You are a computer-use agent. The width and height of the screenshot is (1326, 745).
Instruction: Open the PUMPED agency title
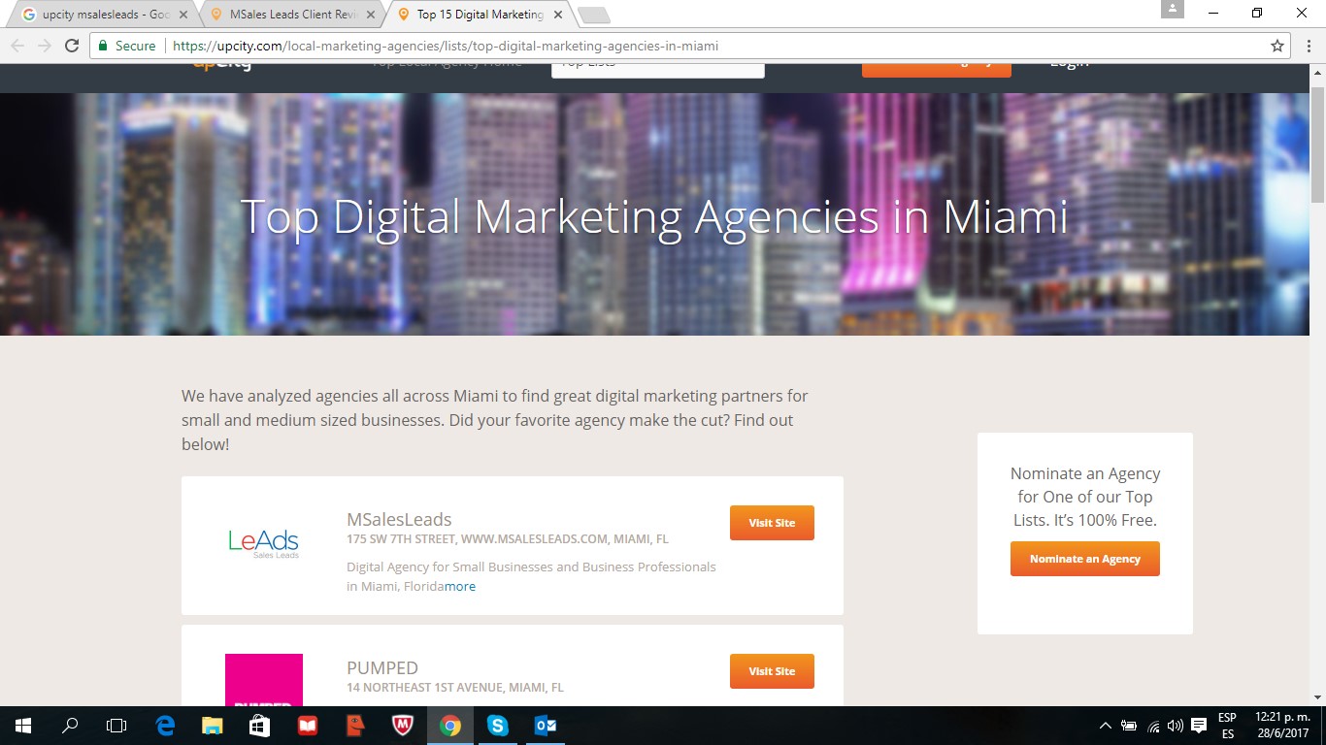pos(382,667)
